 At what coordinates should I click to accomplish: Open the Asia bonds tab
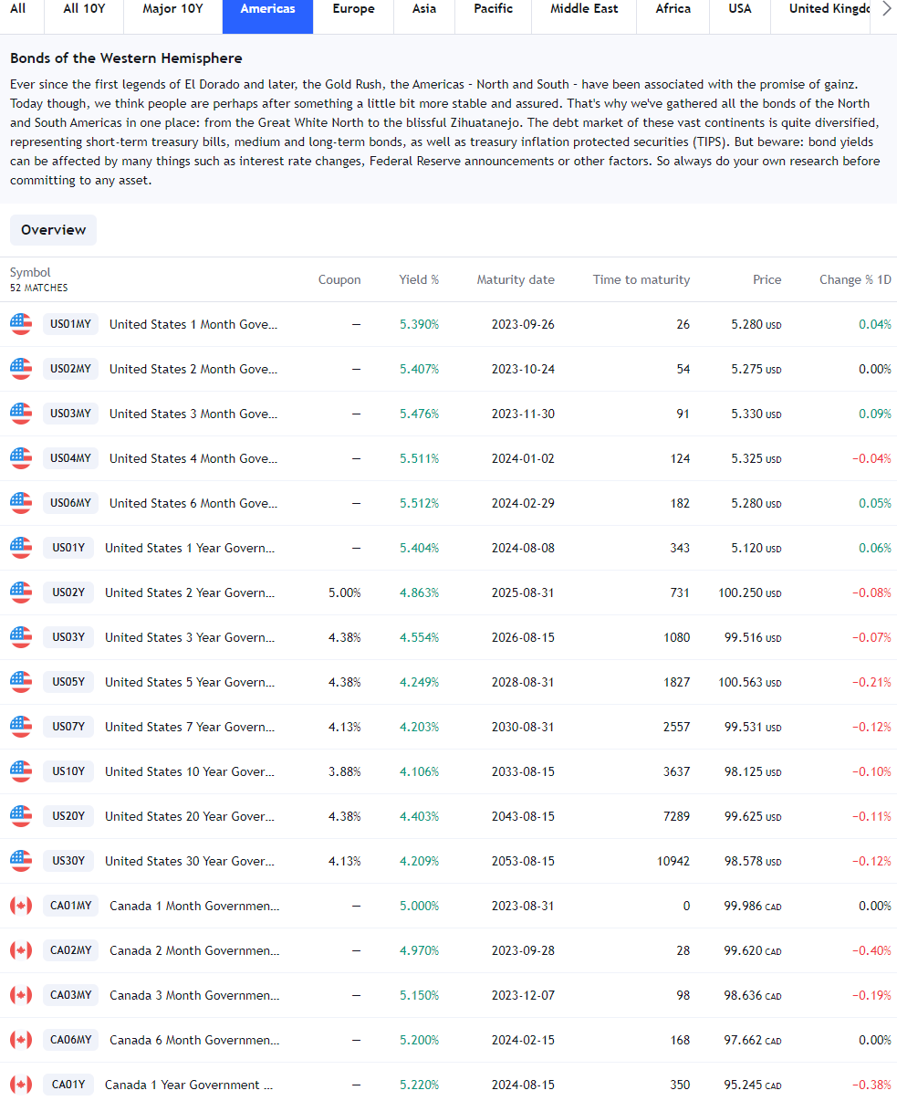click(424, 9)
